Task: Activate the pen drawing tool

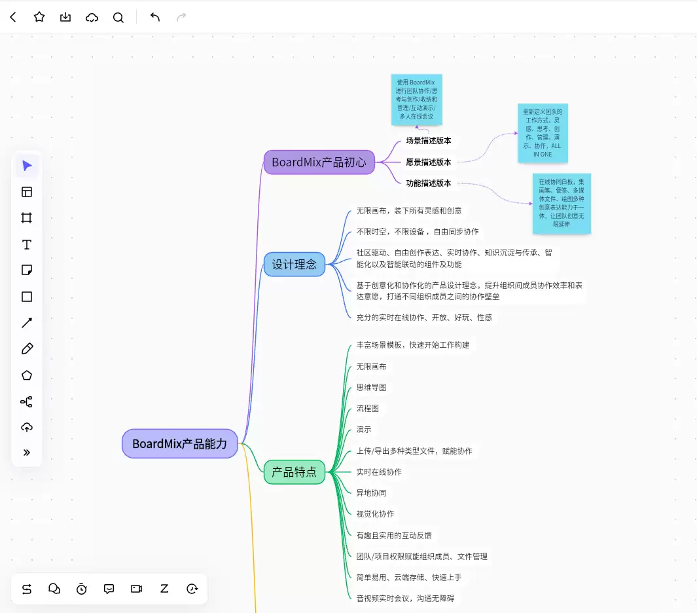Action: pyautogui.click(x=27, y=349)
